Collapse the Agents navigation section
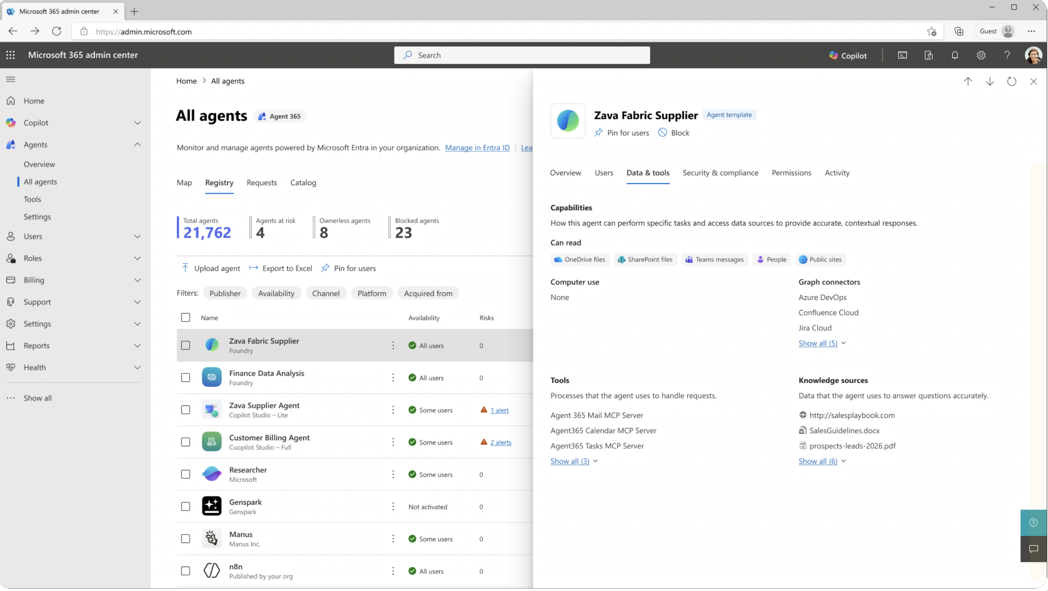The height and width of the screenshot is (591, 1048). (x=138, y=144)
